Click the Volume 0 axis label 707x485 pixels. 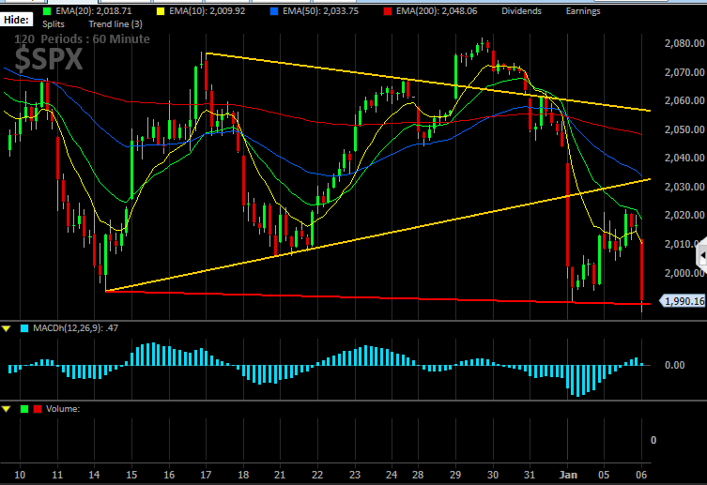(653, 440)
